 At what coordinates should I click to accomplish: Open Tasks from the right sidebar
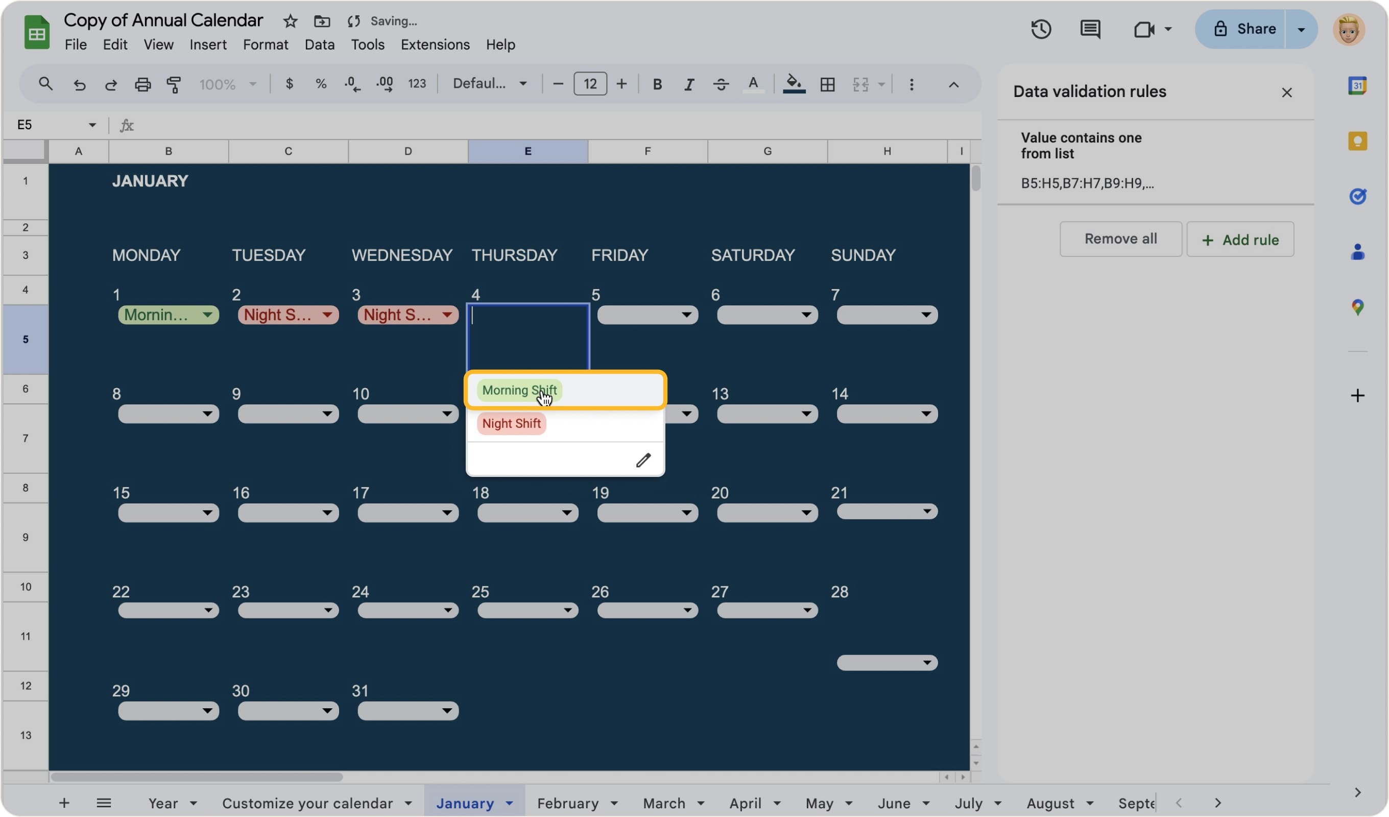[x=1358, y=196]
